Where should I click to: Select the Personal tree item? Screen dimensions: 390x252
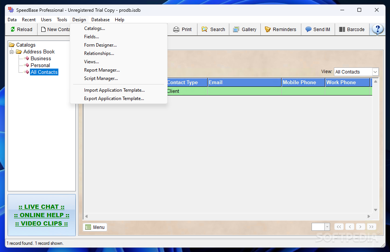click(40, 65)
